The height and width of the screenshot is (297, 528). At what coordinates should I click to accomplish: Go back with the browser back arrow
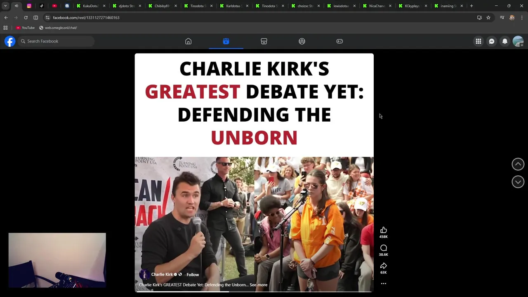click(6, 18)
